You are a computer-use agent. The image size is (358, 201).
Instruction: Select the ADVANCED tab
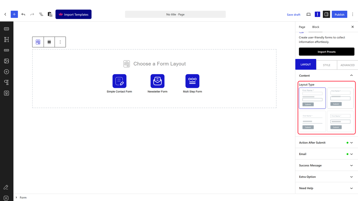click(348, 65)
